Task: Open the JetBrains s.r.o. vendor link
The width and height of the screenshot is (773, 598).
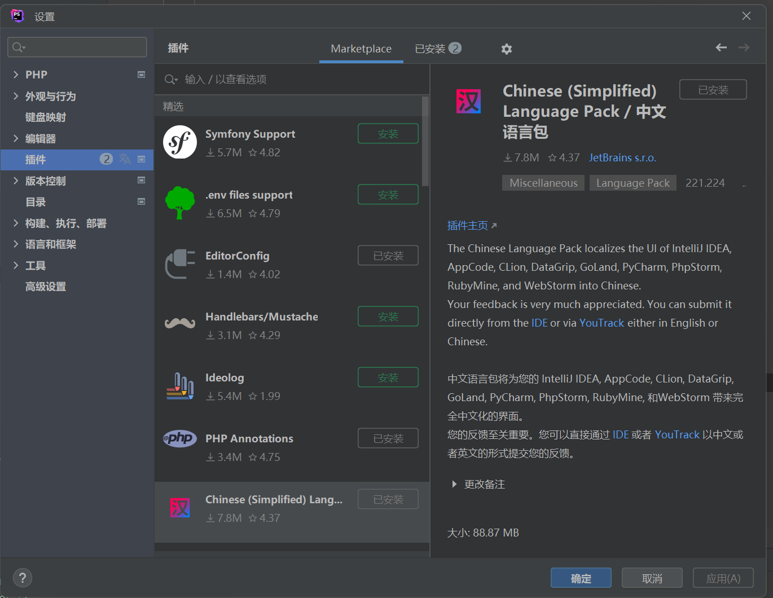Action: click(x=622, y=157)
